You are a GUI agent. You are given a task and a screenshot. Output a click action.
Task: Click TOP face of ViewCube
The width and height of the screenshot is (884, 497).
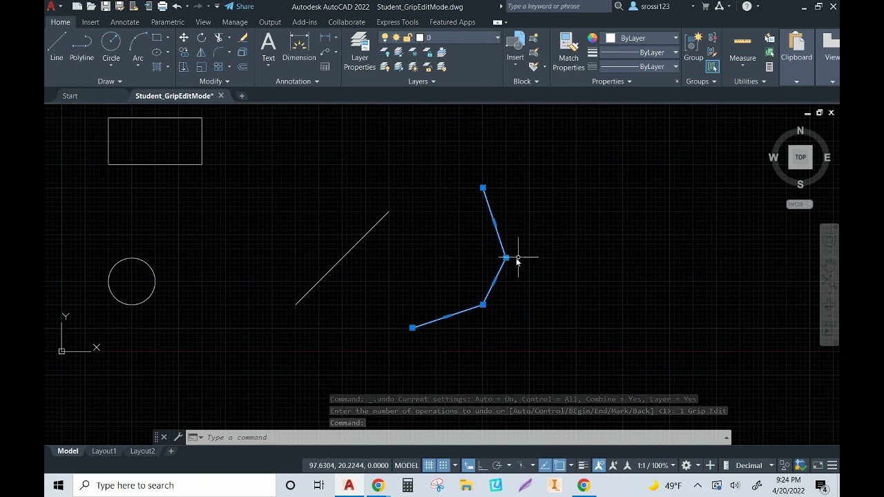click(x=800, y=157)
